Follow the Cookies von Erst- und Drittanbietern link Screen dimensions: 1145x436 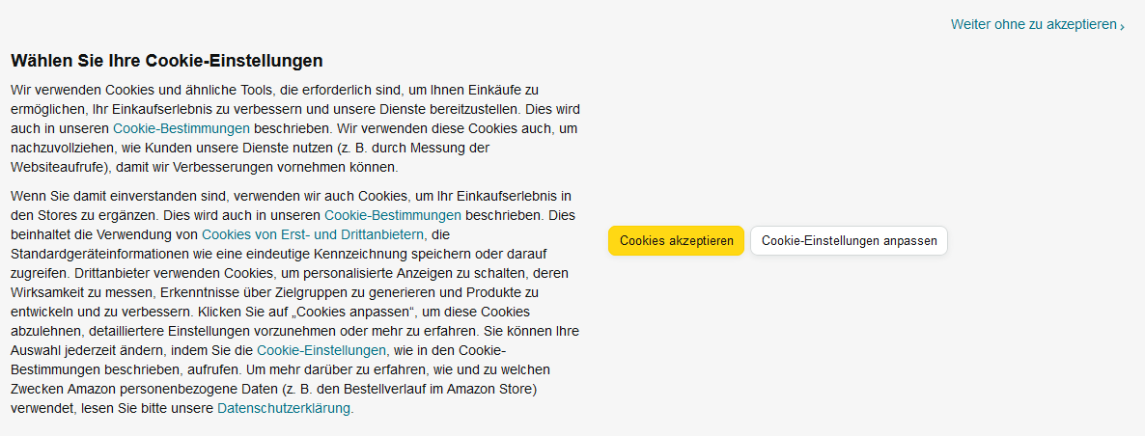[x=313, y=234]
